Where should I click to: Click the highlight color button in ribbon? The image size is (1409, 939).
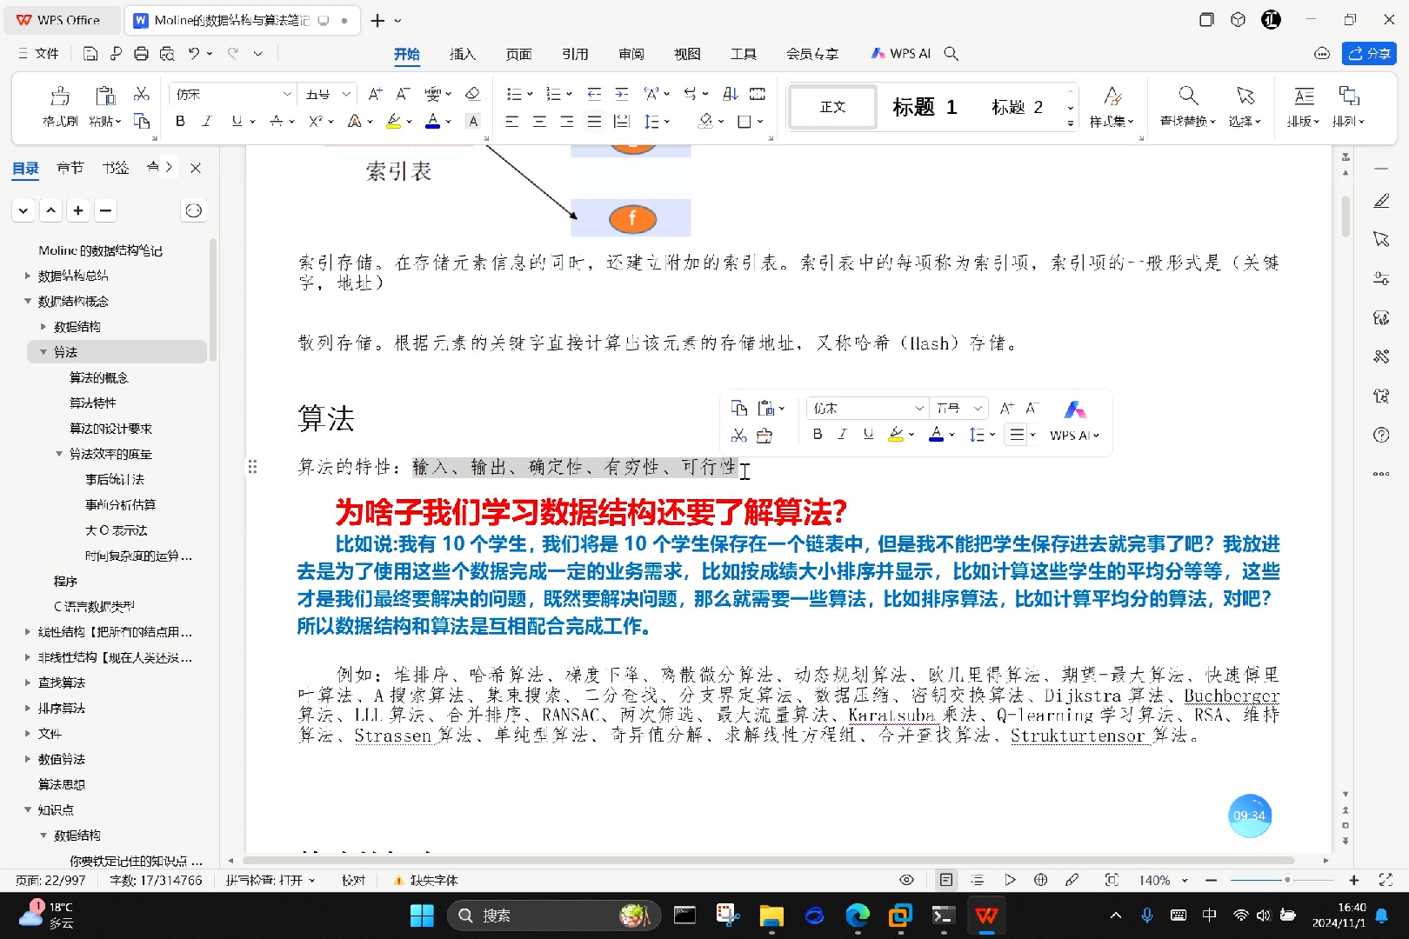coord(394,121)
